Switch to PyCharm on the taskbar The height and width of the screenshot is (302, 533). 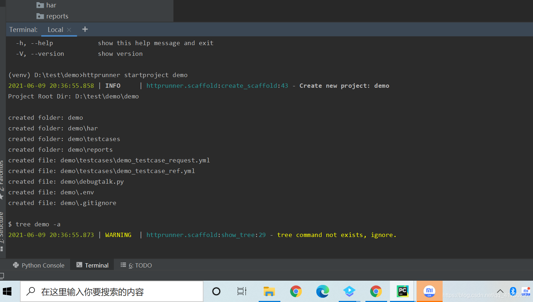click(x=402, y=292)
